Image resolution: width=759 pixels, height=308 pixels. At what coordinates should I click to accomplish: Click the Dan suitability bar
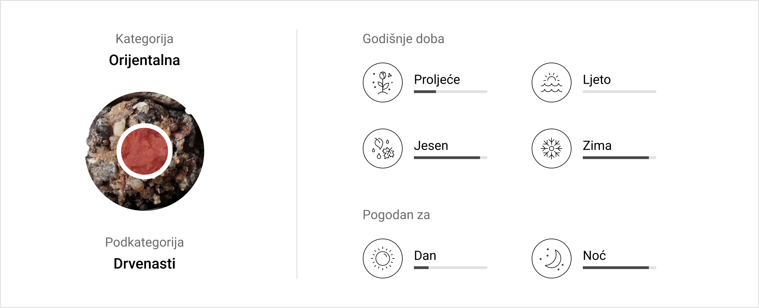coord(450,268)
